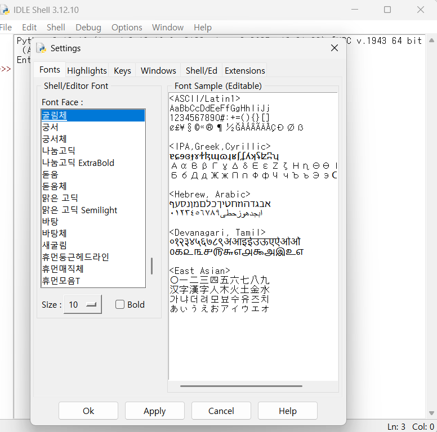
Task: Select the Shell/Ed tab
Action: (201, 71)
